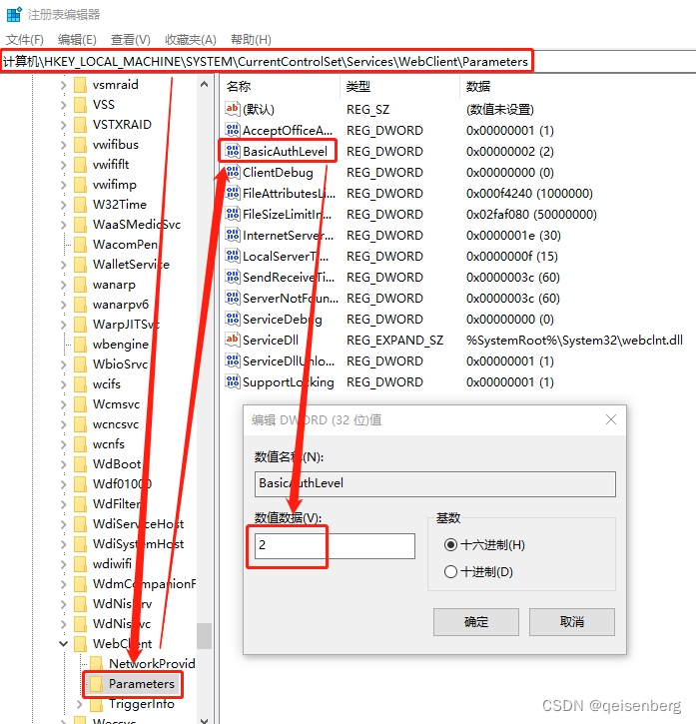Click the registry path address bar

tap(347, 61)
